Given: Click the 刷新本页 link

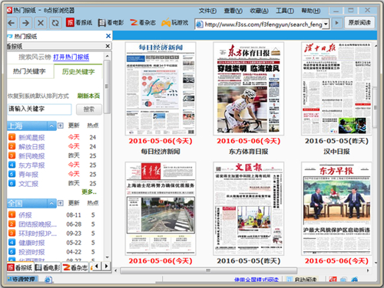Looking at the screenshot, I should (x=88, y=96).
